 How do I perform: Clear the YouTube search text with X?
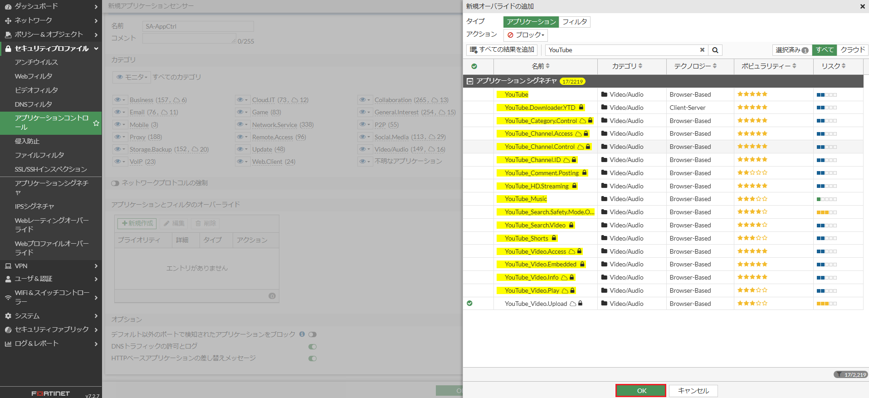click(x=702, y=50)
